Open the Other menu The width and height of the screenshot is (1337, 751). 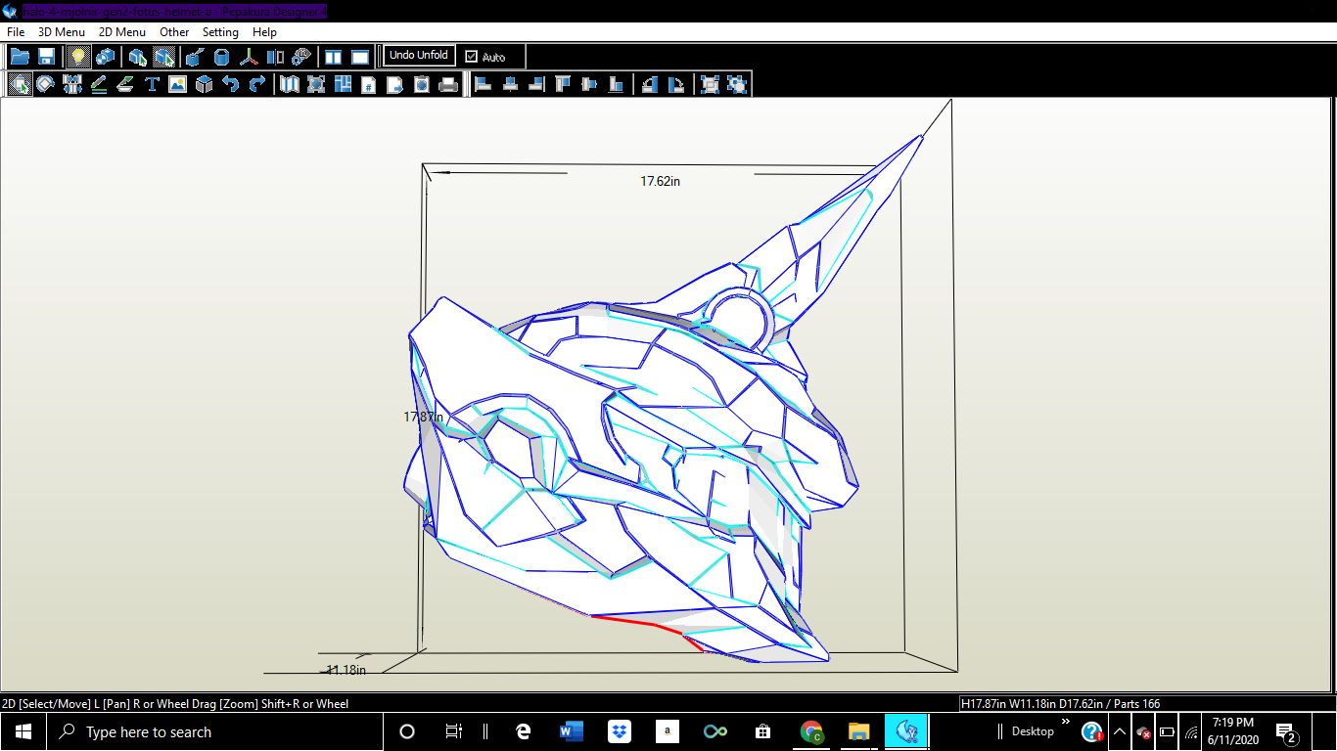(x=174, y=32)
